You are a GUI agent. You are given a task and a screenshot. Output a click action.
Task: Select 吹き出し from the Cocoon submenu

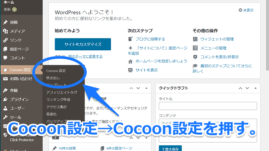click(53, 78)
